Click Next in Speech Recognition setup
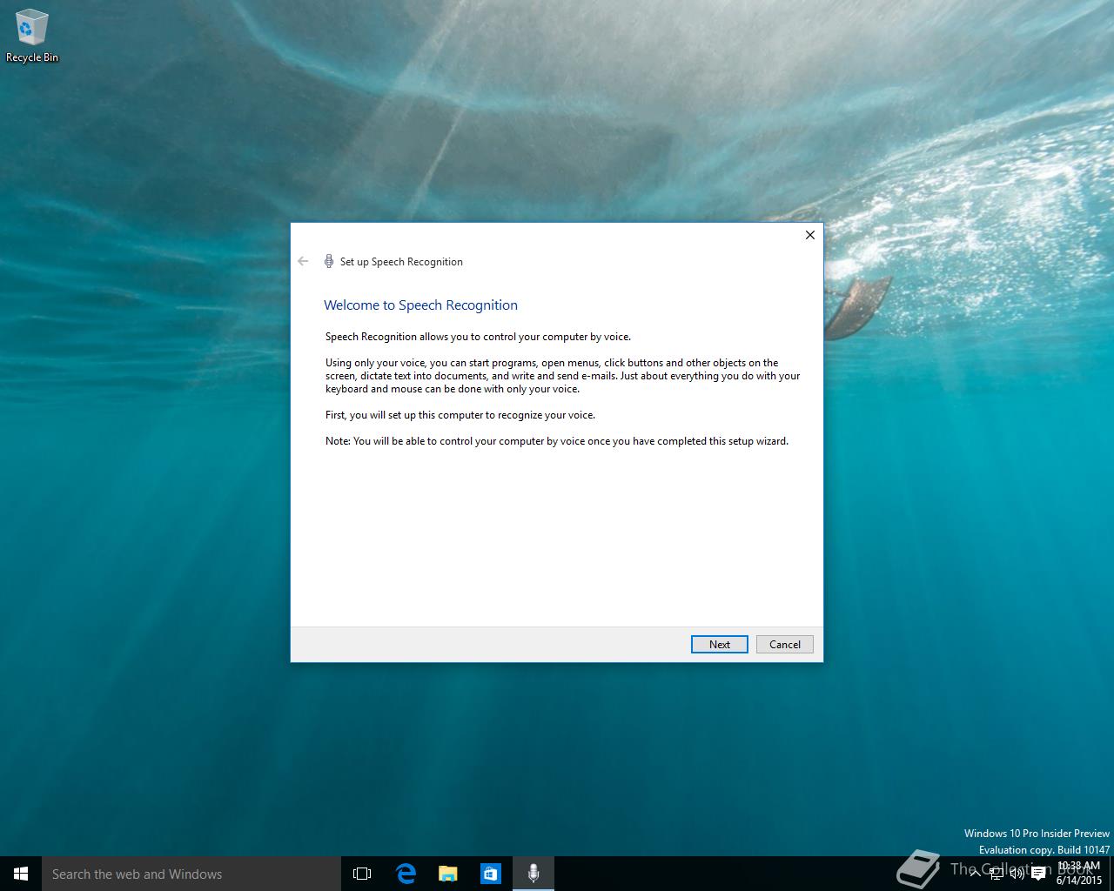1114x891 pixels. click(x=719, y=645)
